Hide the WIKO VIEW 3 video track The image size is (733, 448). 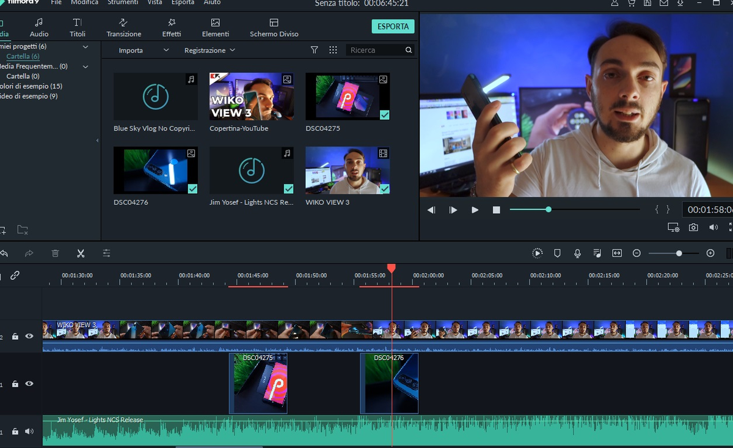tap(29, 336)
